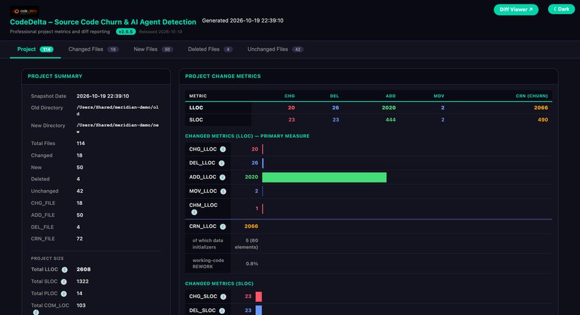Click SLOC churn value 490
The image size is (580, 315).
point(543,120)
